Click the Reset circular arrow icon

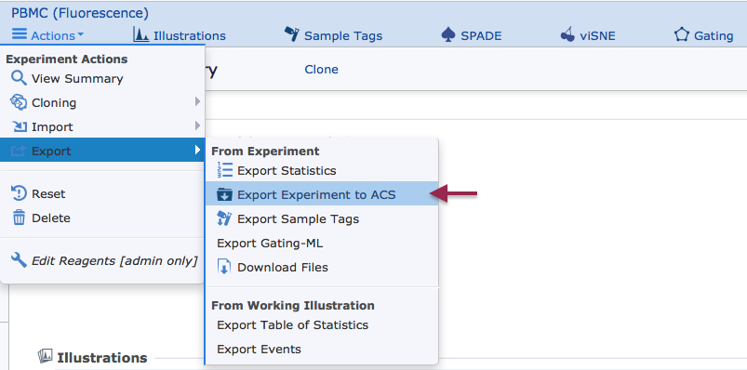coord(19,193)
